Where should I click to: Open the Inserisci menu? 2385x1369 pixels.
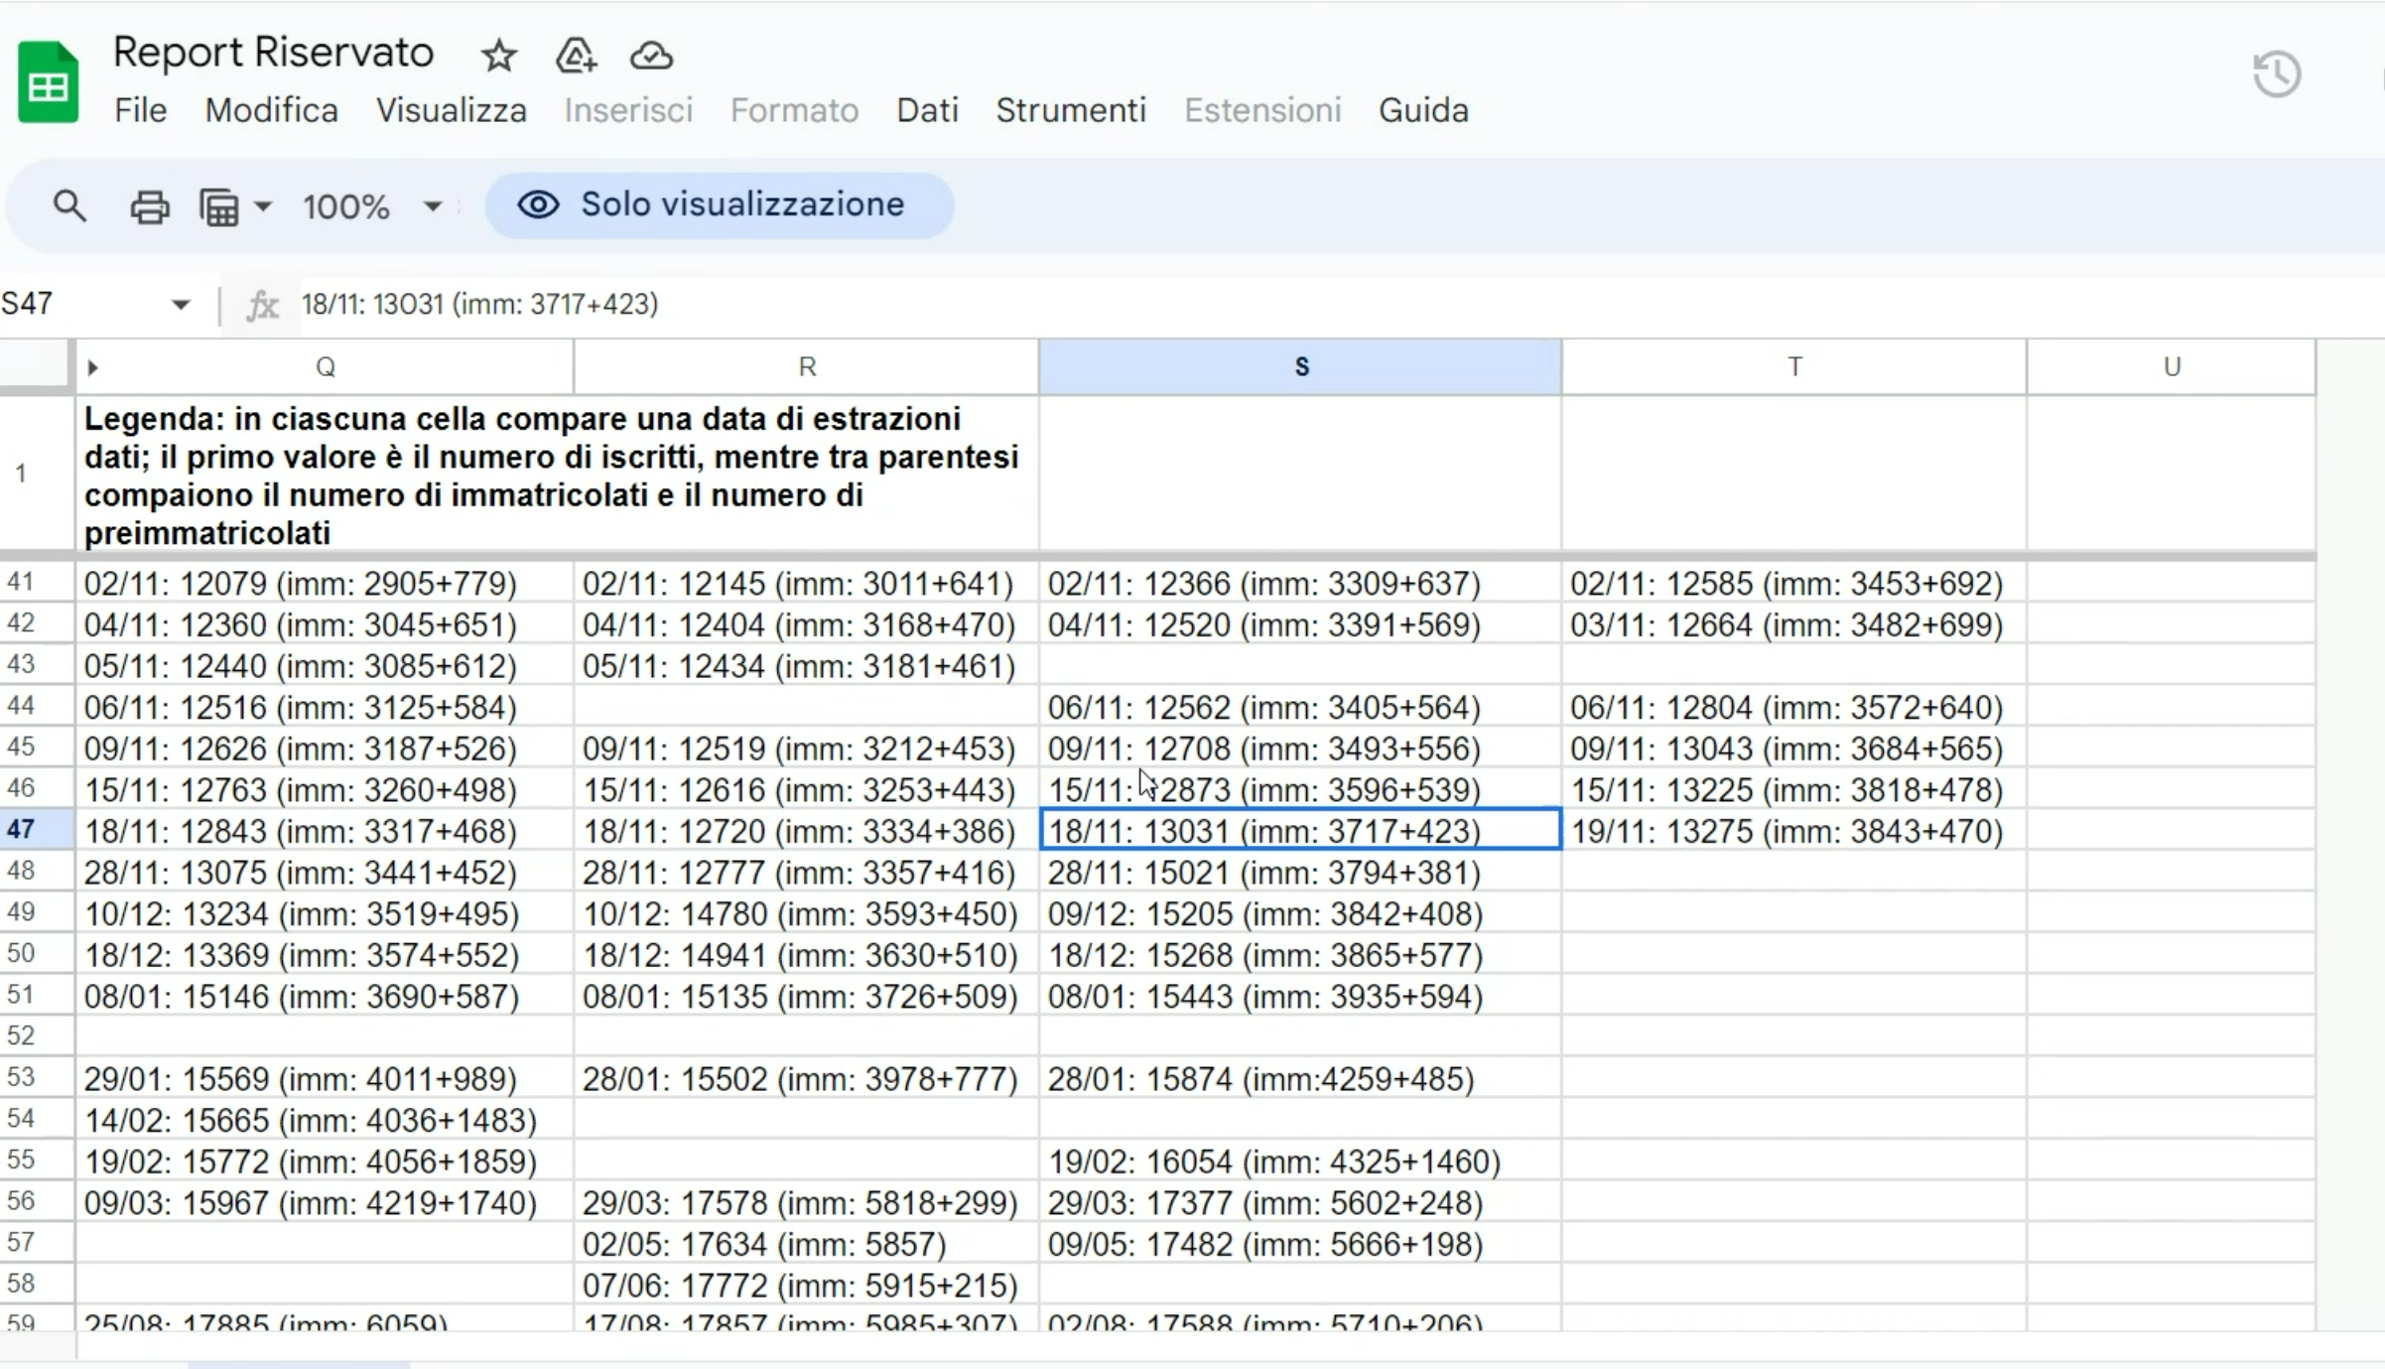(628, 110)
